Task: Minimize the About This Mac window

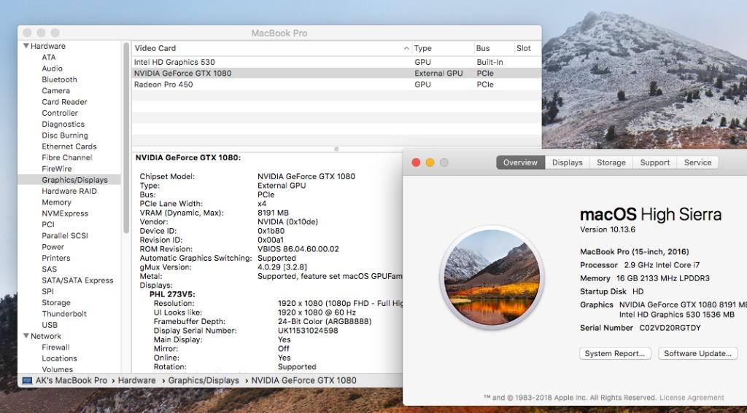Action: pos(430,162)
